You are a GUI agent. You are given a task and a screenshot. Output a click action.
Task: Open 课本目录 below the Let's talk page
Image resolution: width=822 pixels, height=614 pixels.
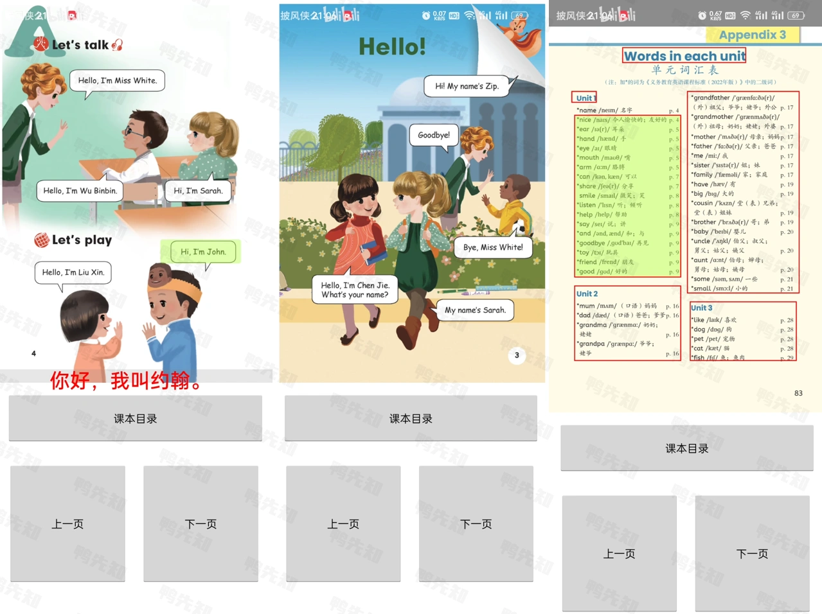click(136, 419)
